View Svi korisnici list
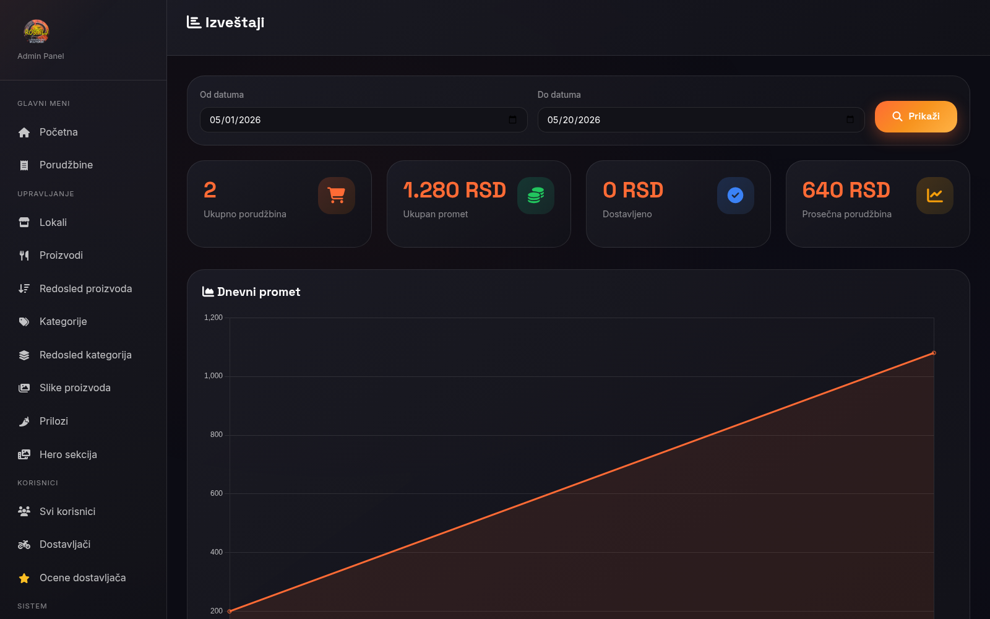Viewport: 990px width, 619px height. point(83,512)
